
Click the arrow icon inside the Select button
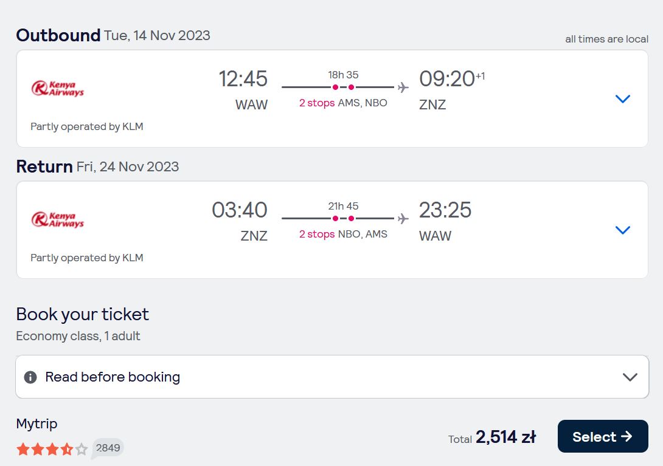click(x=627, y=436)
